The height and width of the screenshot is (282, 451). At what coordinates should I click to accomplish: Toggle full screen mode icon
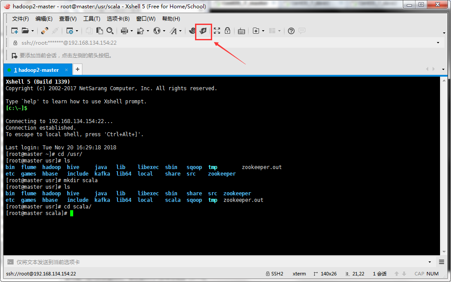pos(217,31)
